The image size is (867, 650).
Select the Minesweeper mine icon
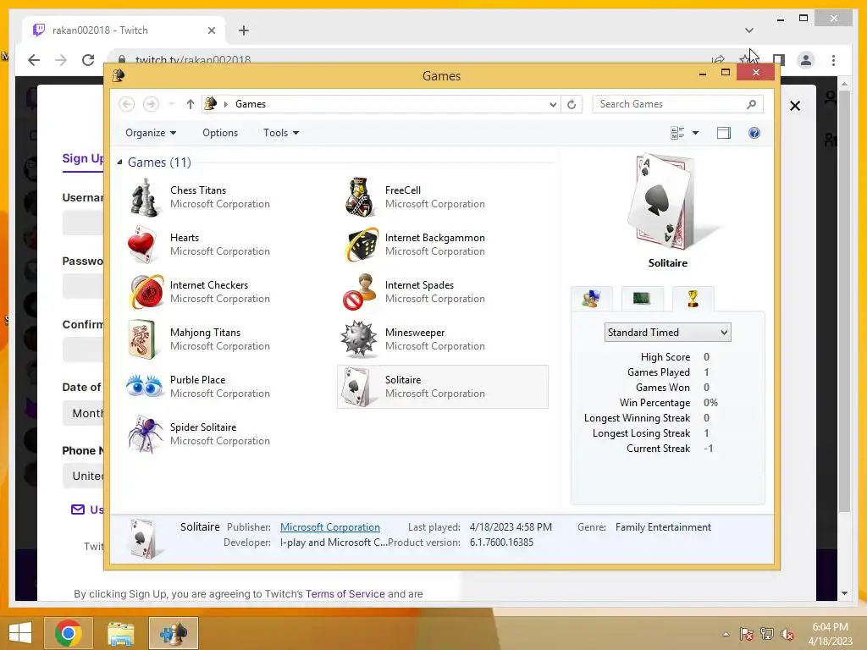point(359,339)
